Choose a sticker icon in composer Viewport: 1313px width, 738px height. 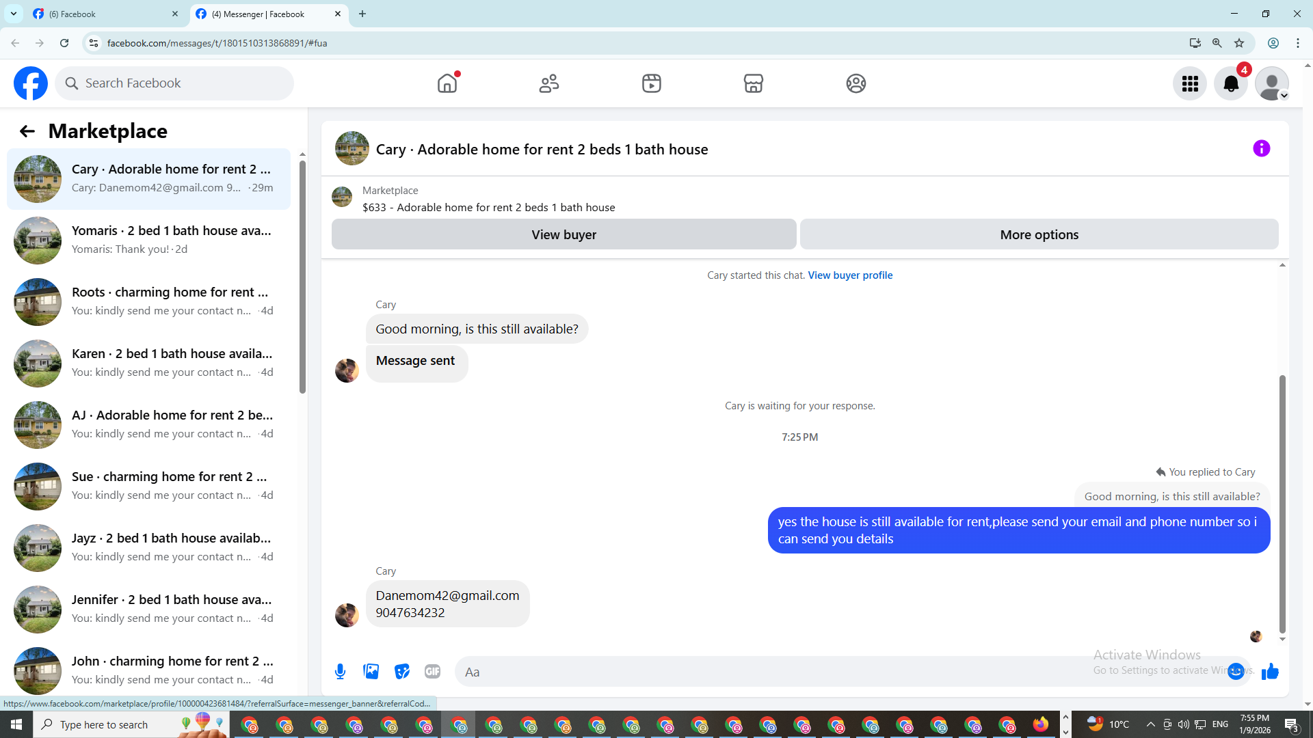[402, 672]
